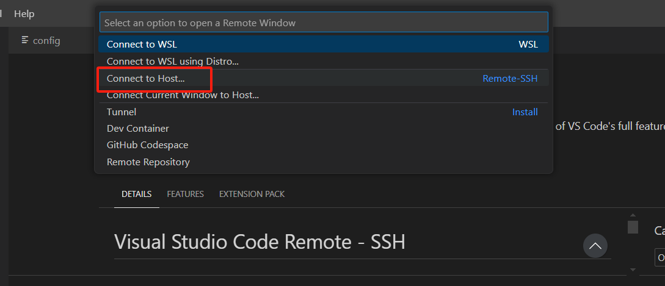Choose Connect Current Window to Host
Screen dimensions: 665x286
[324, 95]
